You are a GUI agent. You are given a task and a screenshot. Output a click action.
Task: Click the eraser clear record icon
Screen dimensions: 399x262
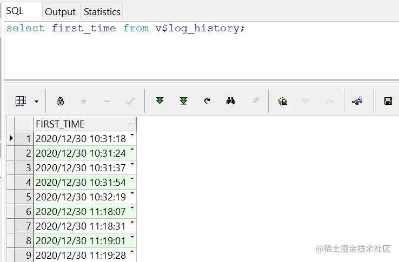click(256, 100)
